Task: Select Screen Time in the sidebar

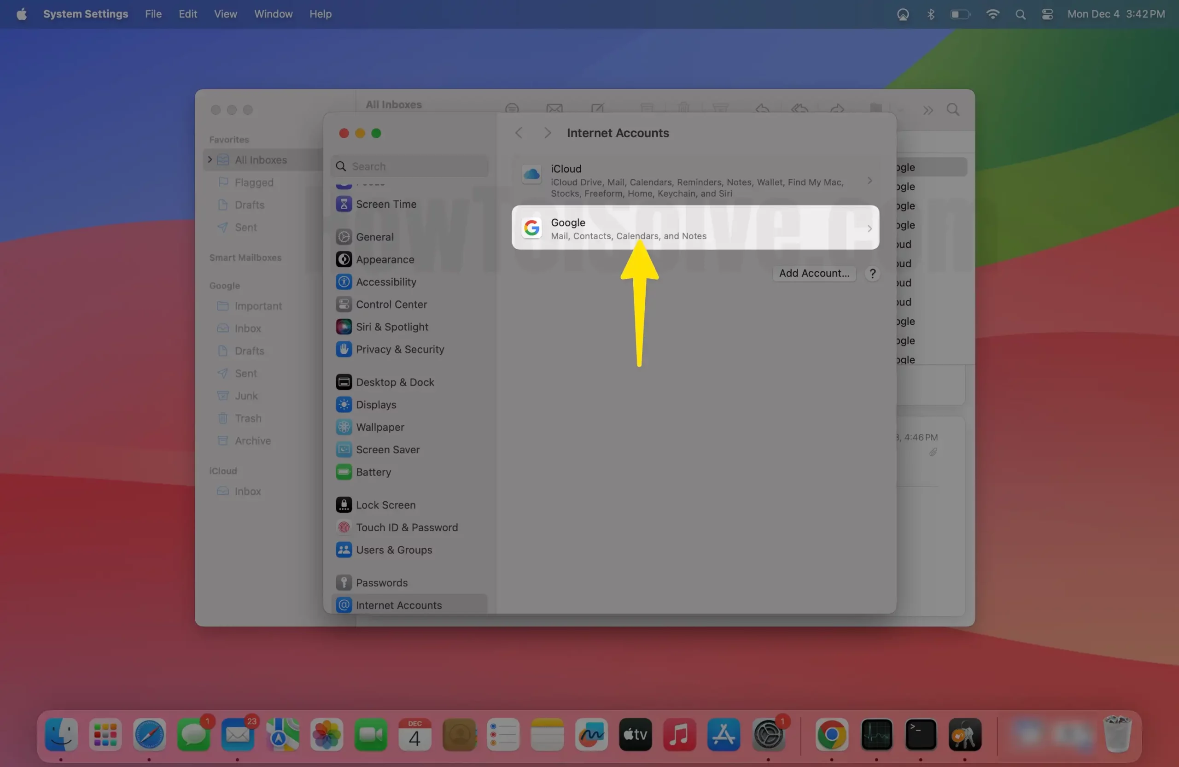Action: click(x=386, y=204)
